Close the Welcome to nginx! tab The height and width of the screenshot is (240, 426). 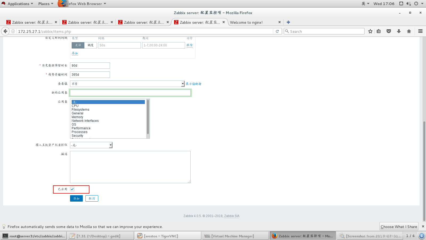tap(280, 22)
